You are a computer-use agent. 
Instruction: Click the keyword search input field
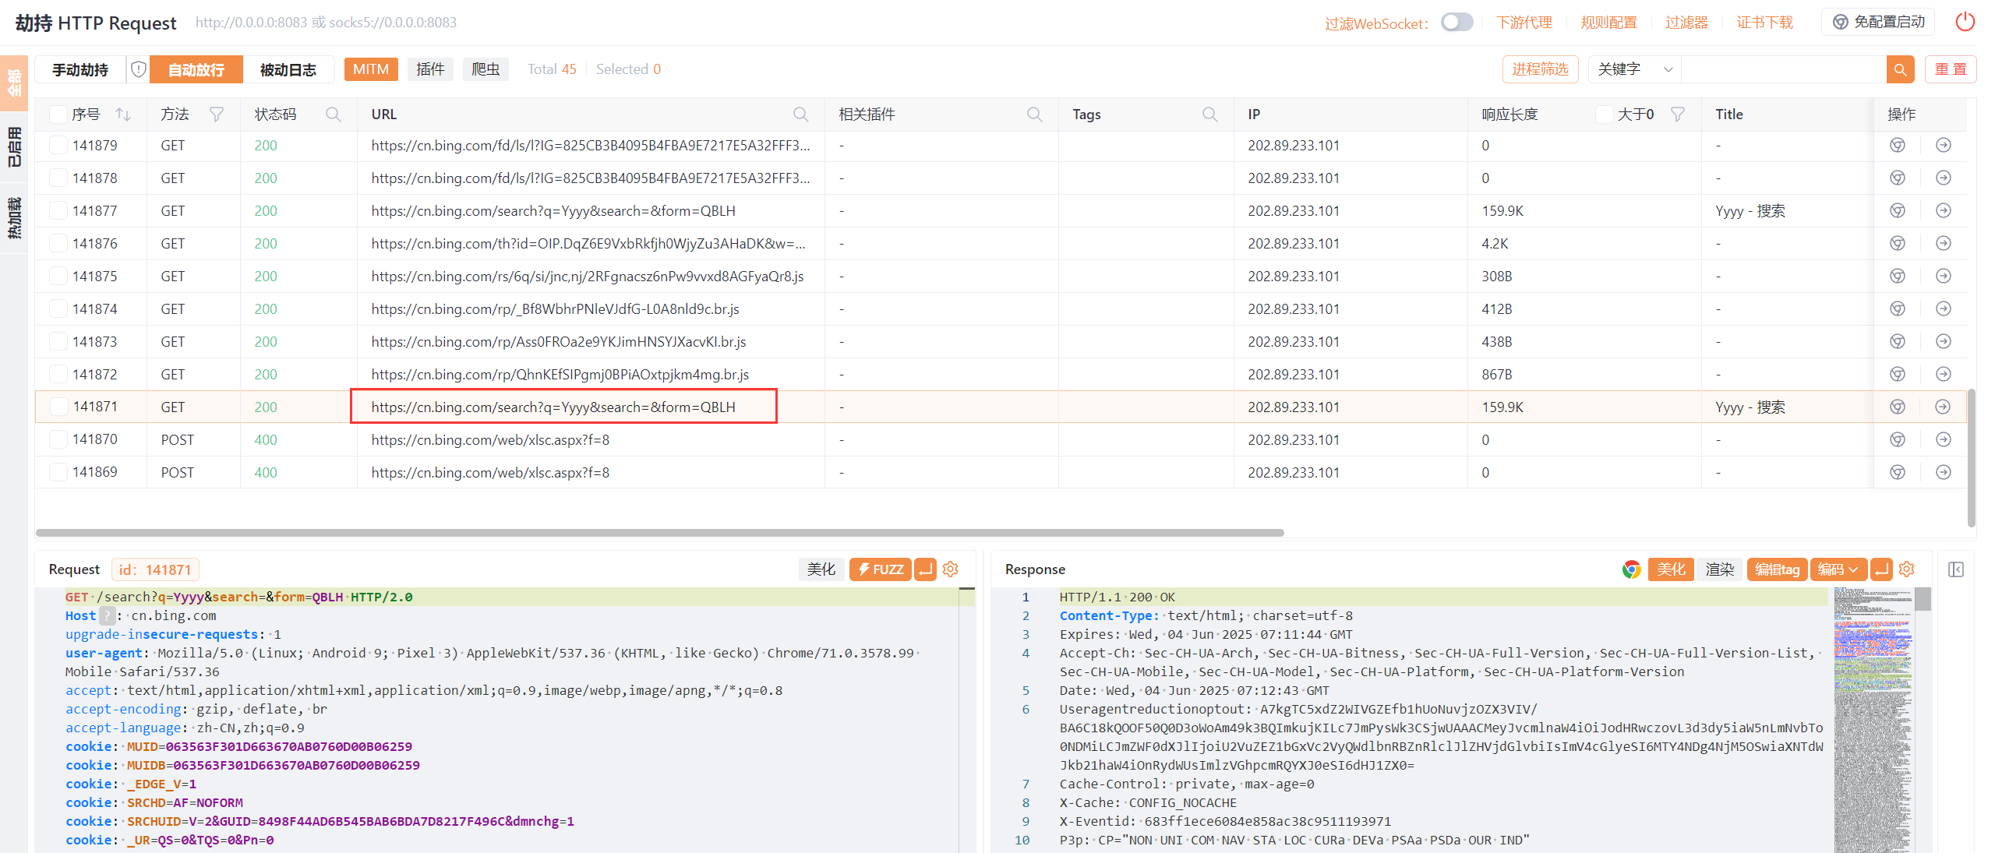pos(1783,69)
